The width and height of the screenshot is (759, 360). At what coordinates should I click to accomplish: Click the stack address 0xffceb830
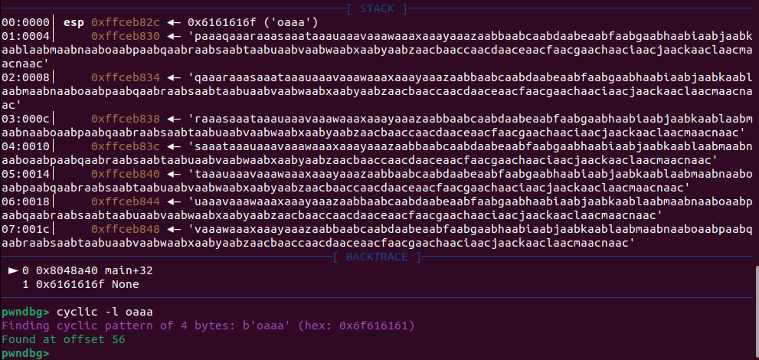pyautogui.click(x=125, y=36)
